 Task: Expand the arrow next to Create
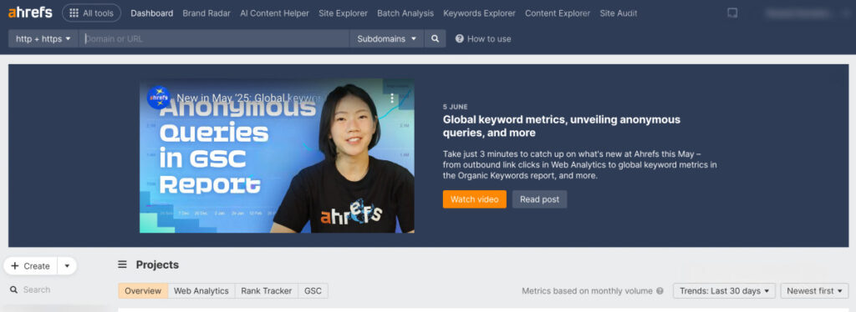[x=67, y=266]
